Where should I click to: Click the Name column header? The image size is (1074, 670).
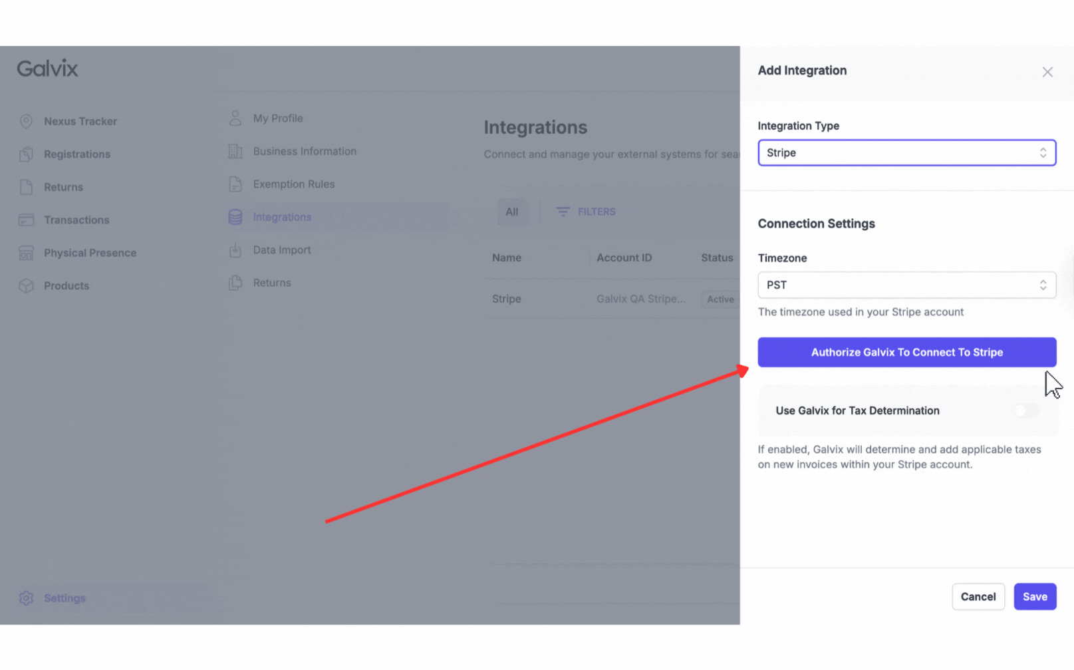pos(507,257)
